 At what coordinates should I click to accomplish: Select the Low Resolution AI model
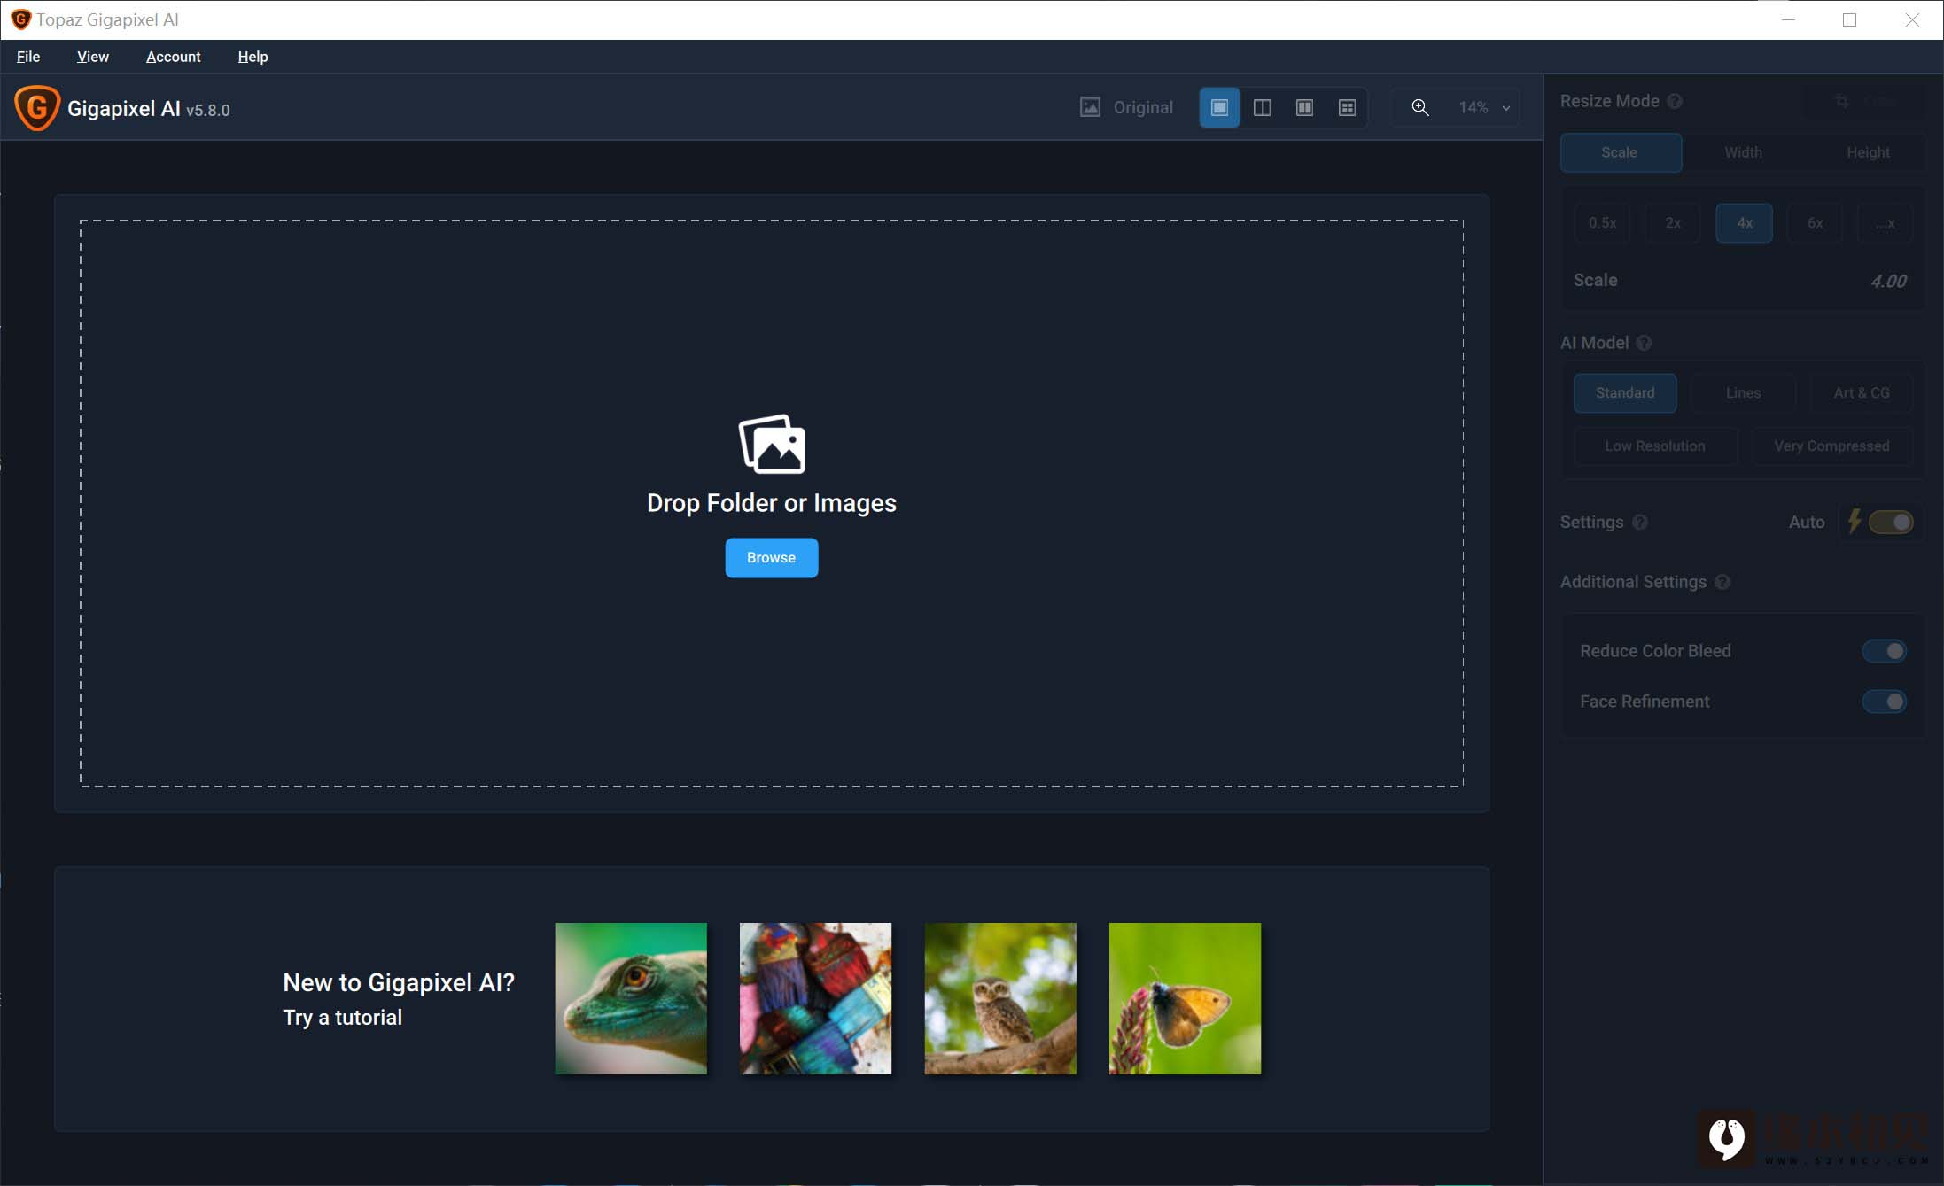1655,446
